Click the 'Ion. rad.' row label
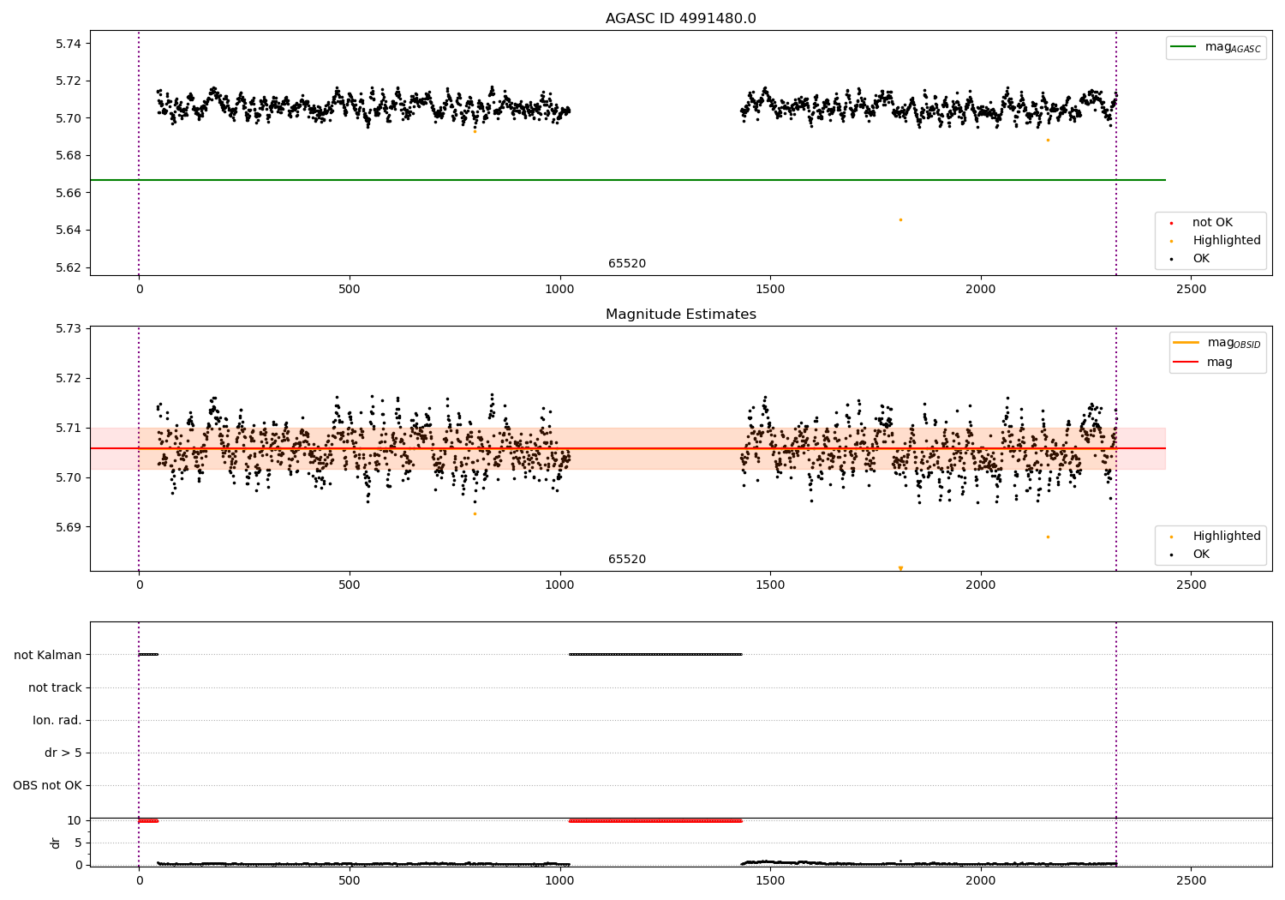 point(57,720)
